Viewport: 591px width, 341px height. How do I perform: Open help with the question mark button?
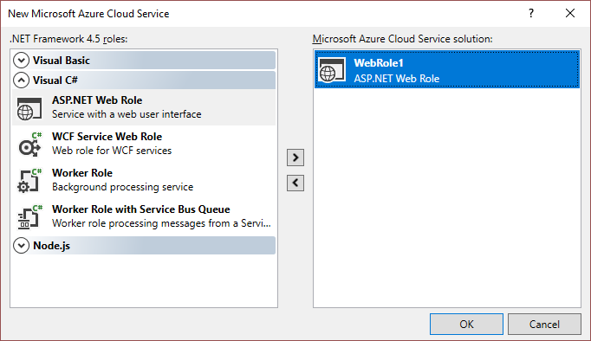(x=531, y=14)
